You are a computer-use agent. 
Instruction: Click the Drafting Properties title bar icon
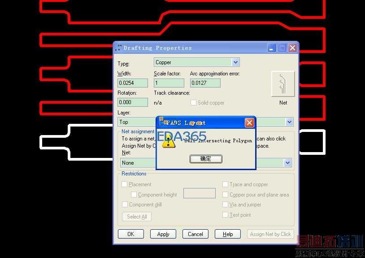click(x=118, y=48)
